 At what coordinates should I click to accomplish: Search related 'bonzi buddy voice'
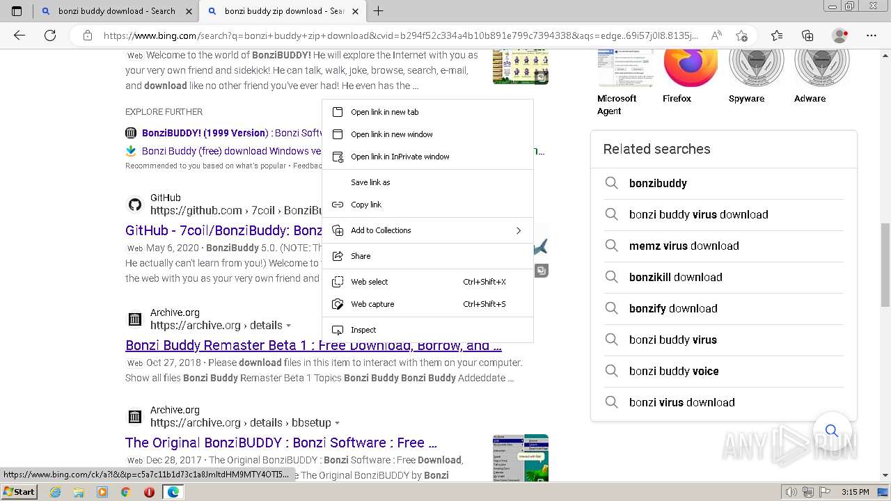723,371
